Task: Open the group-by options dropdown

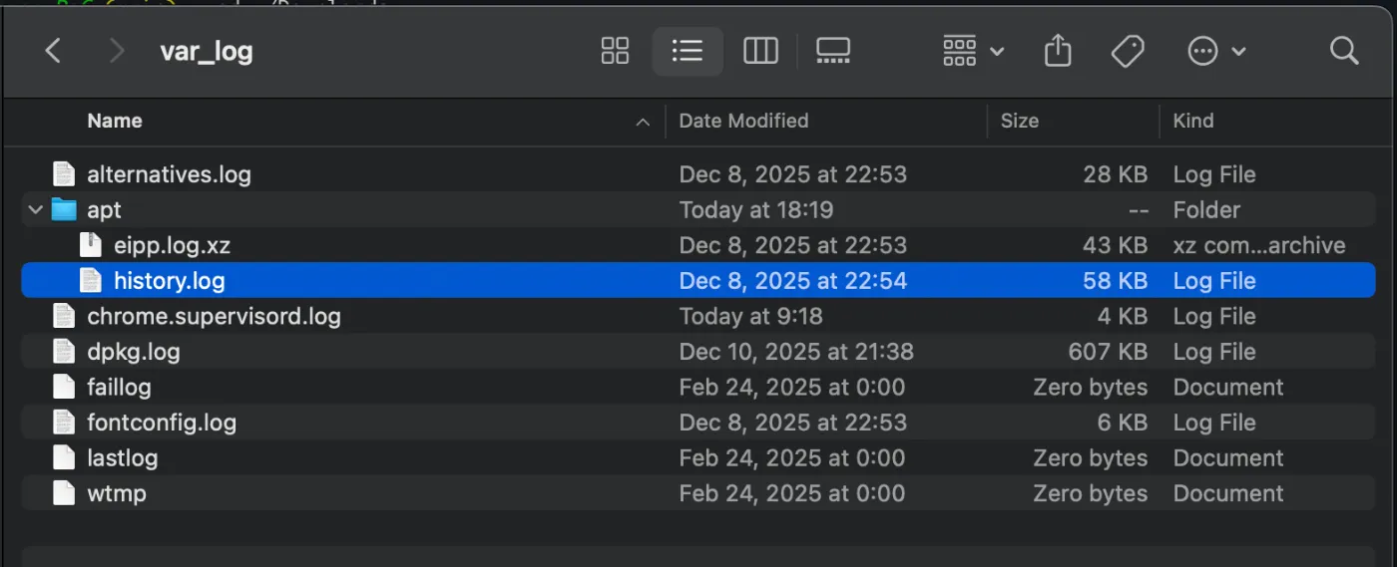Action: click(973, 51)
